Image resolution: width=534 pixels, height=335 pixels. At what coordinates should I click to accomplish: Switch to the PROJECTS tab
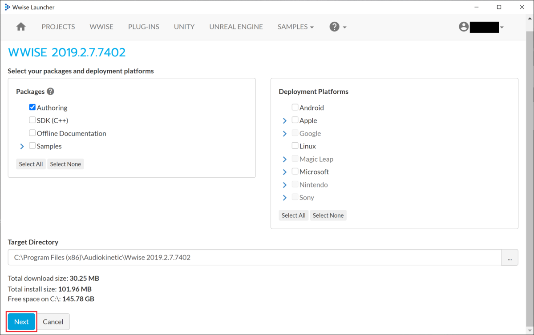(x=58, y=27)
